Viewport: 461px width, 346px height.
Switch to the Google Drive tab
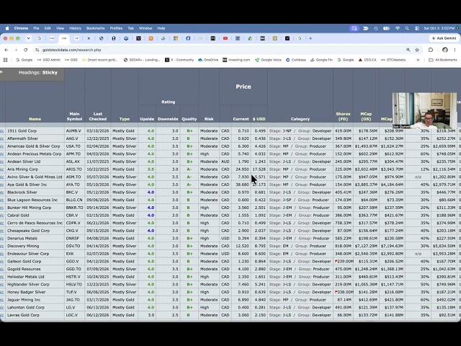click(x=250, y=38)
